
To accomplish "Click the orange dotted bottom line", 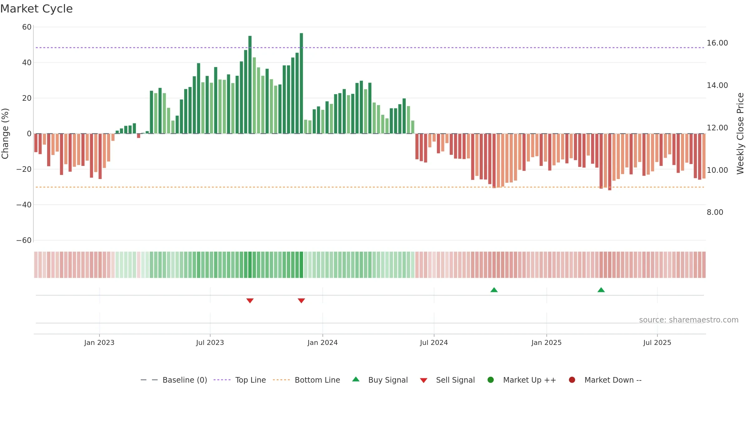I will click(370, 187).
